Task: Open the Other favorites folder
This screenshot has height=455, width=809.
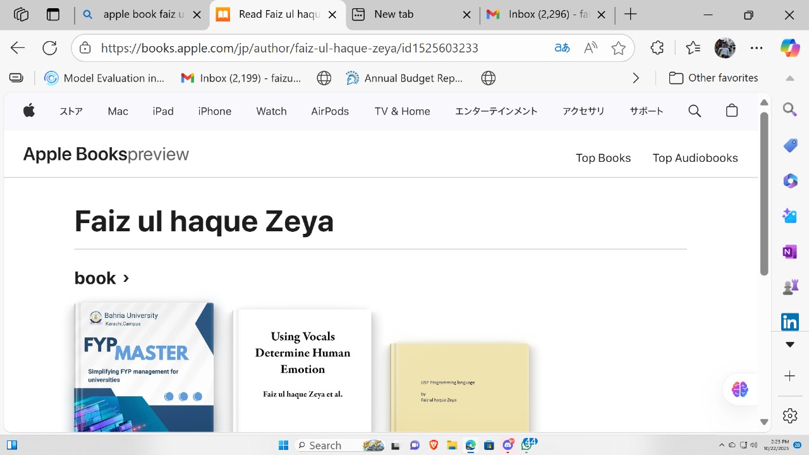Action: (x=714, y=78)
